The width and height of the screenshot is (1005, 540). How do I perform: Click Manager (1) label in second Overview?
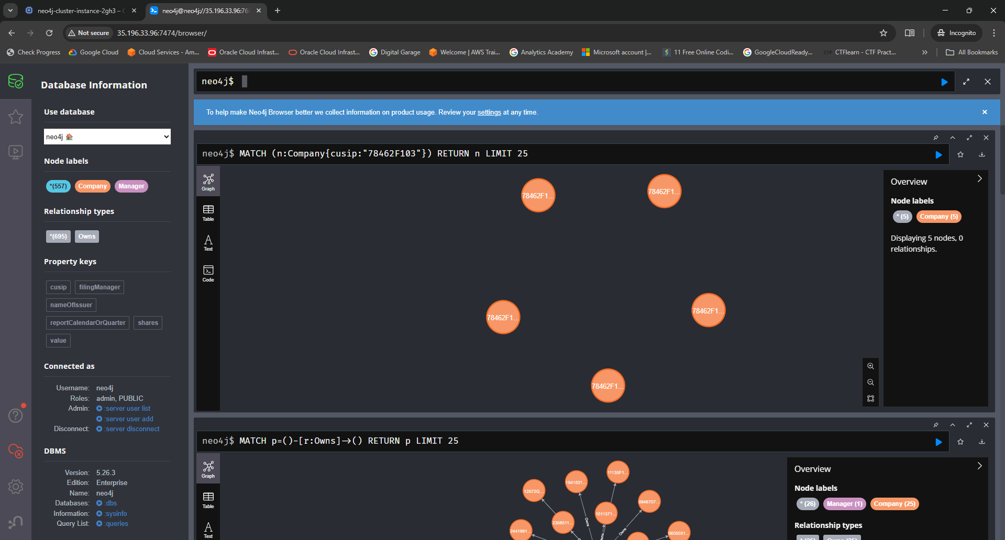click(844, 504)
